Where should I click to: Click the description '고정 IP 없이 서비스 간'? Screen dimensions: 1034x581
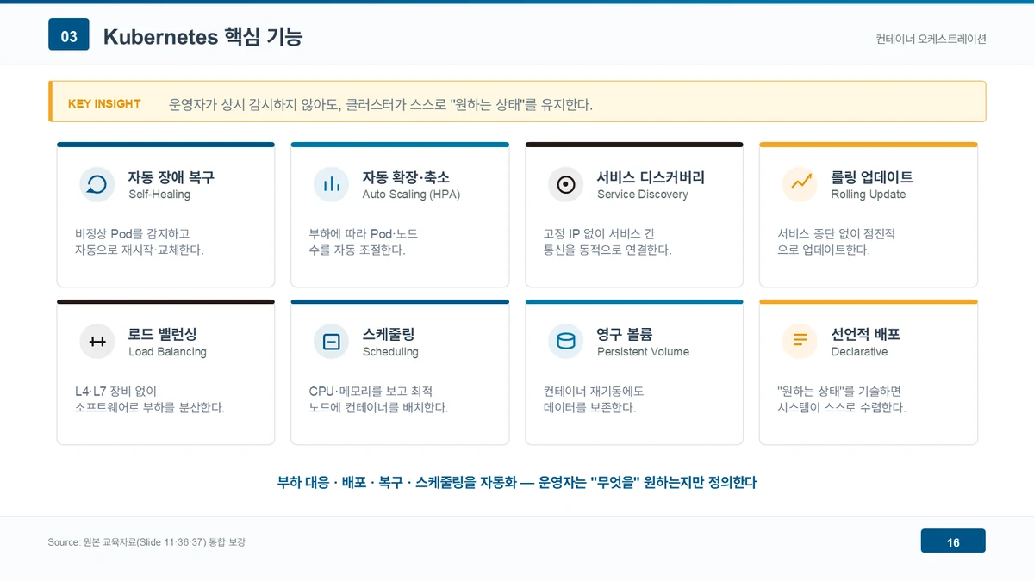pyautogui.click(x=600, y=233)
